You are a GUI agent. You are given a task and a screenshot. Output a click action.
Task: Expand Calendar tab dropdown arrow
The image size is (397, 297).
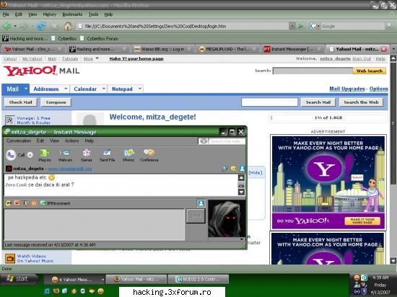[x=103, y=89]
